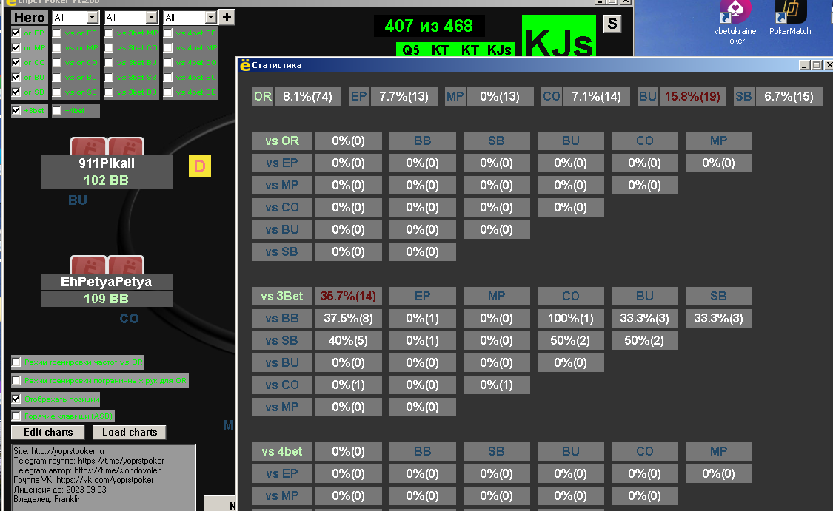Image resolution: width=833 pixels, height=511 pixels.
Task: Uncheck the 'or SB' checkbox
Action: coord(16,92)
